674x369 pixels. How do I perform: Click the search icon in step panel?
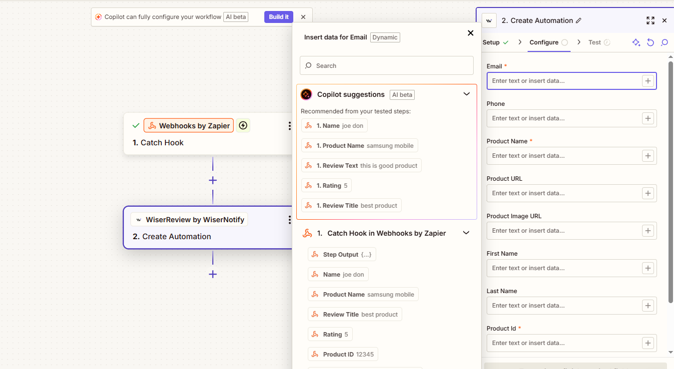click(x=664, y=42)
